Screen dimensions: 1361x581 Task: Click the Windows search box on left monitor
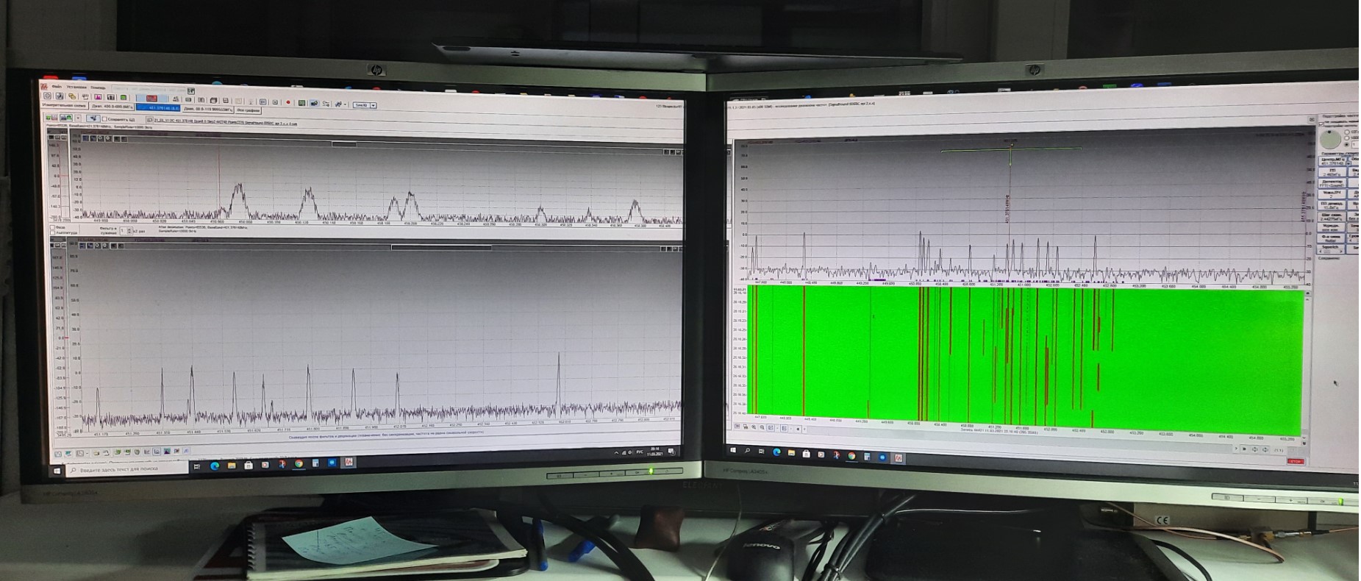(x=127, y=469)
